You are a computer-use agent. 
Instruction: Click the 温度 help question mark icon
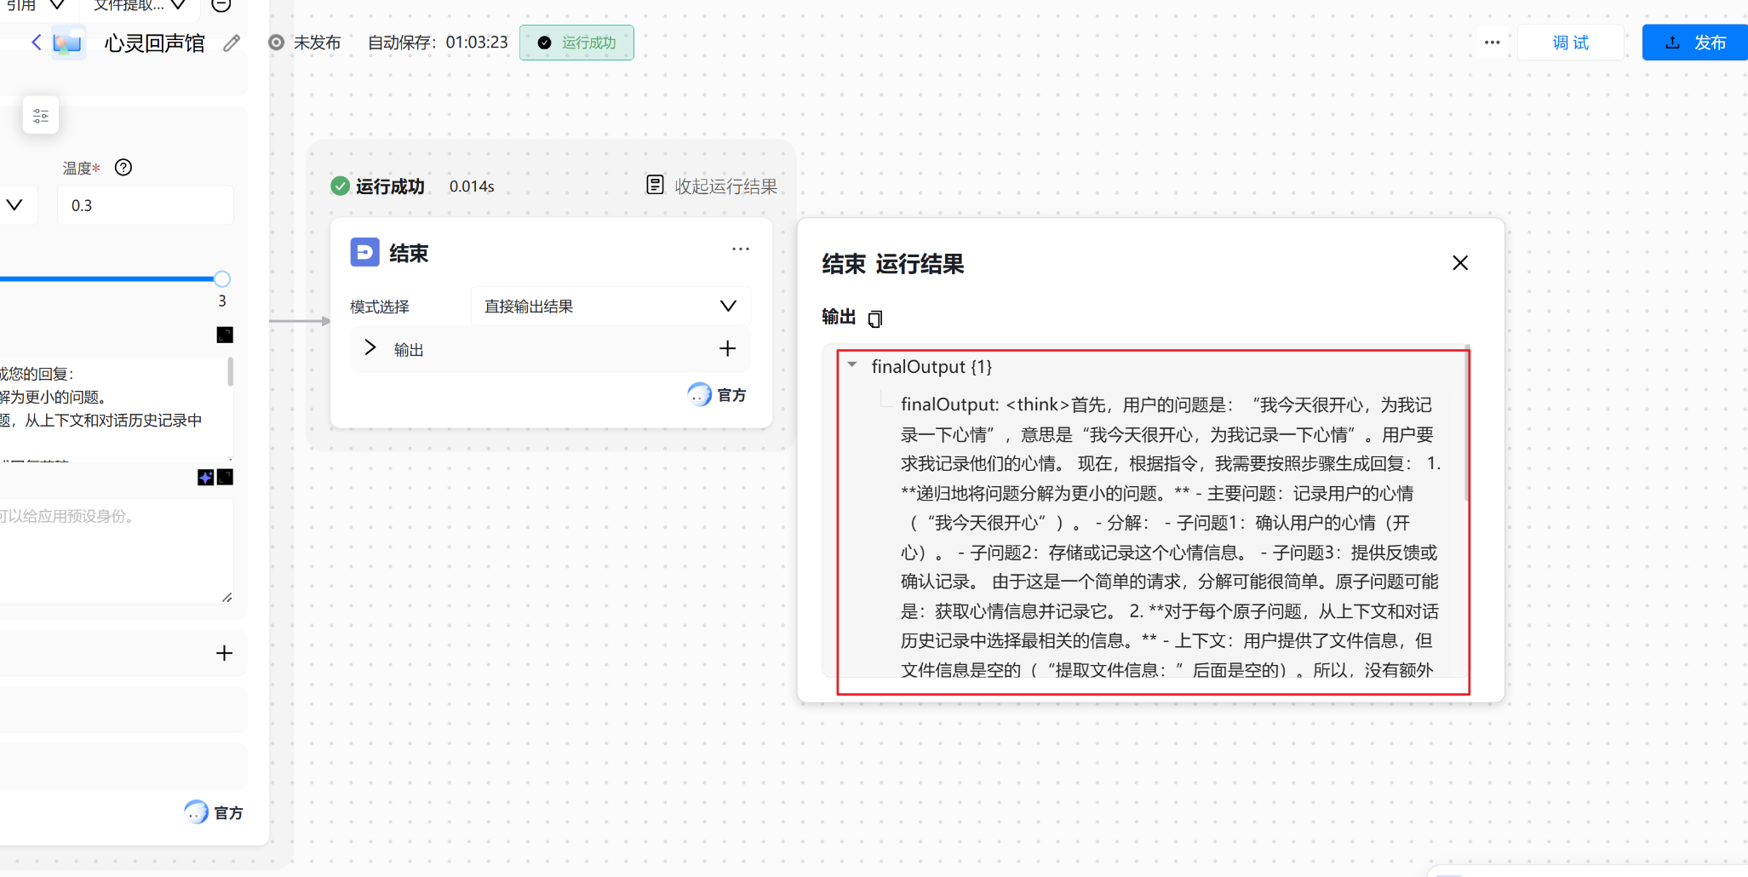tap(123, 168)
